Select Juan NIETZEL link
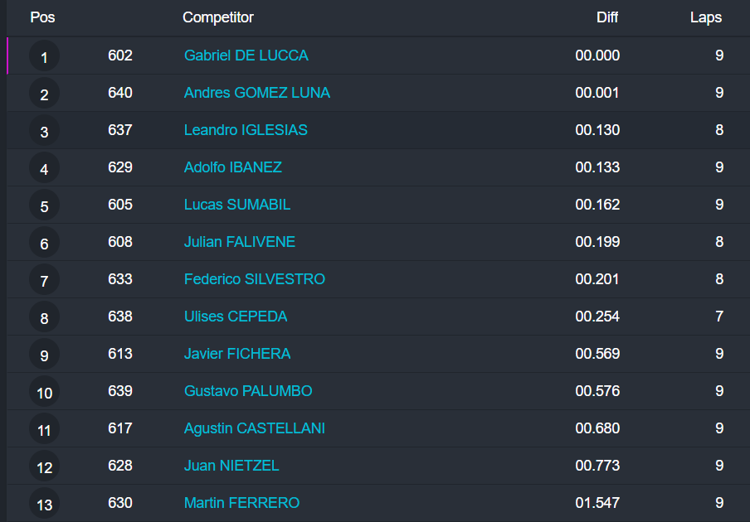The width and height of the screenshot is (750, 522). pos(231,466)
